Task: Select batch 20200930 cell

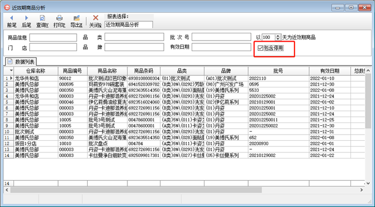Action: tap(278, 144)
